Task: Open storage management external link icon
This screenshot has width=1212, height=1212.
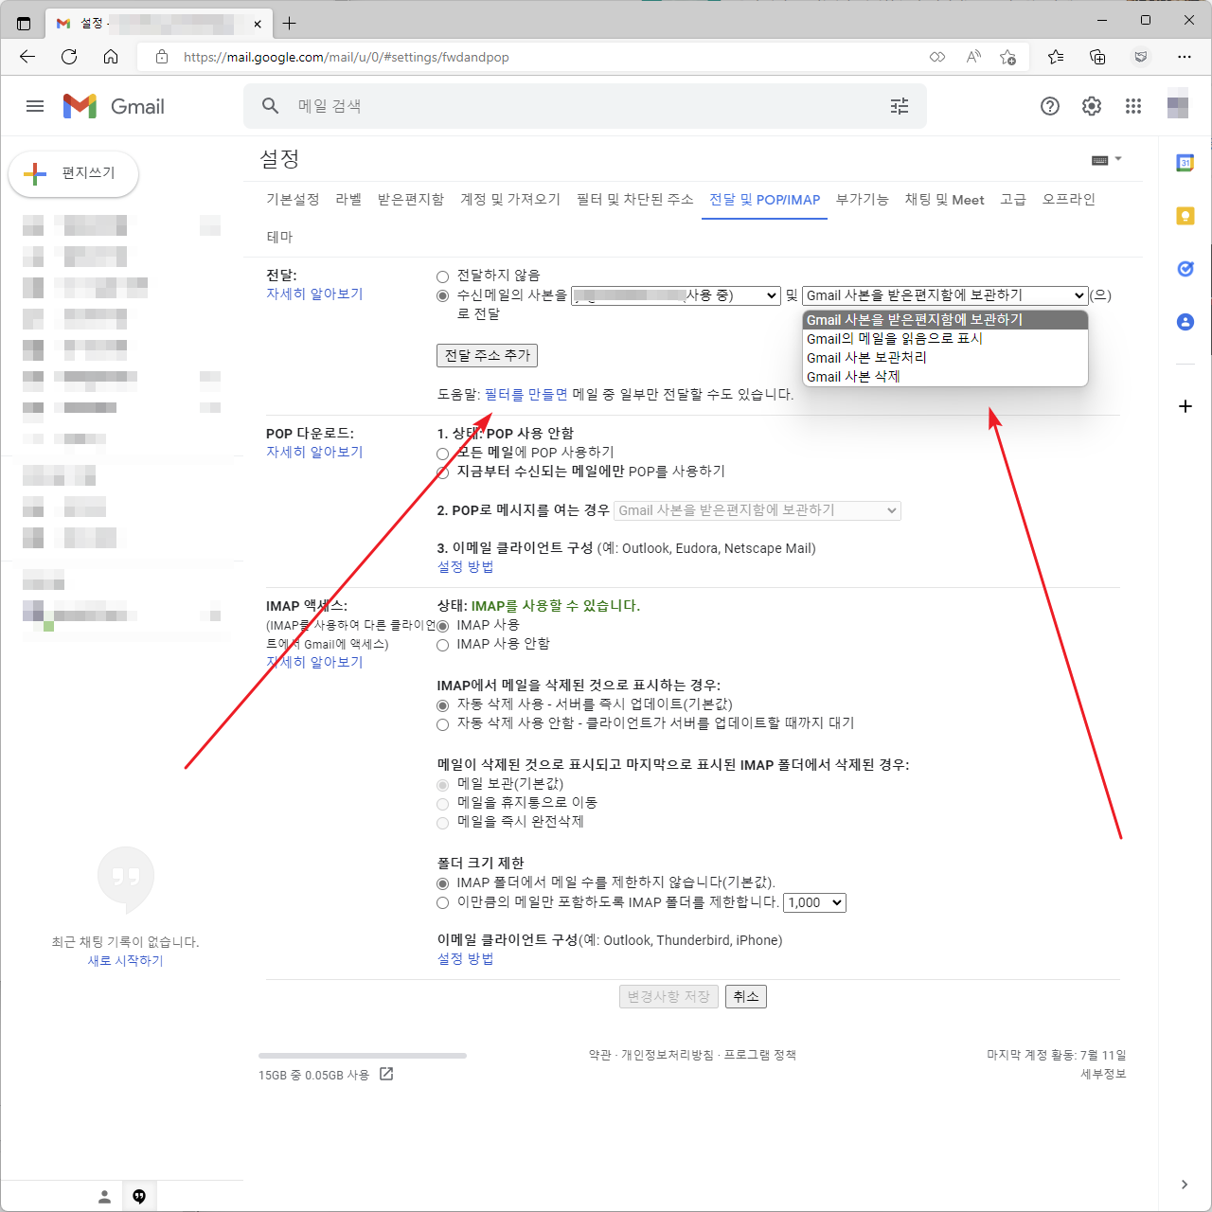Action: [x=386, y=1074]
